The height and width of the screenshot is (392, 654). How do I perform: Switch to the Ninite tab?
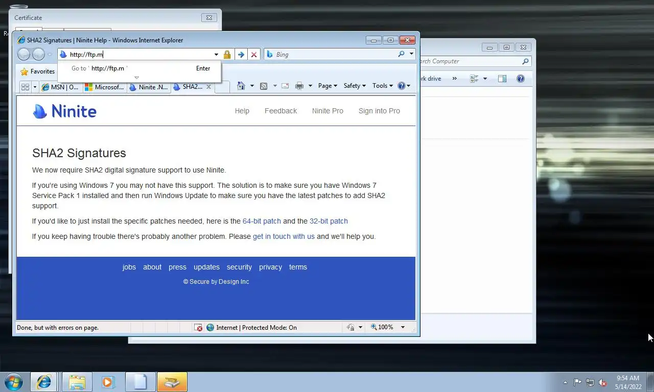point(148,87)
